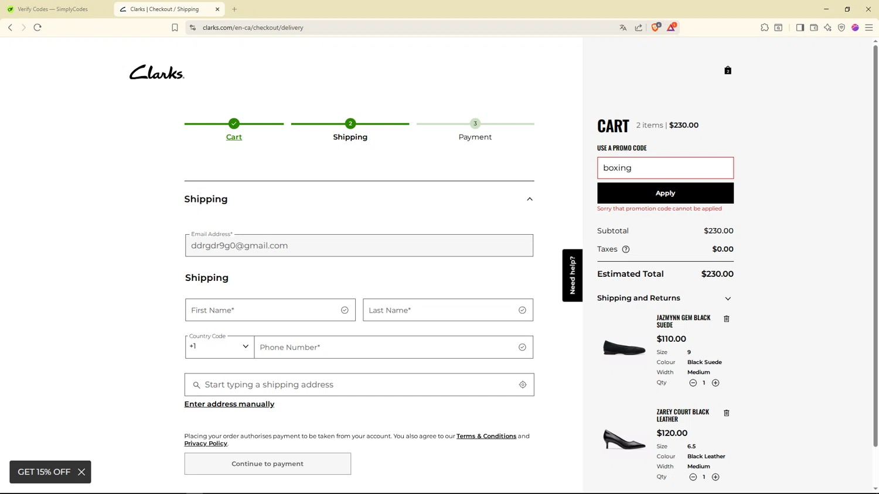Image resolution: width=879 pixels, height=494 pixels.
Task: Open the translate page icon
Action: coord(623,28)
